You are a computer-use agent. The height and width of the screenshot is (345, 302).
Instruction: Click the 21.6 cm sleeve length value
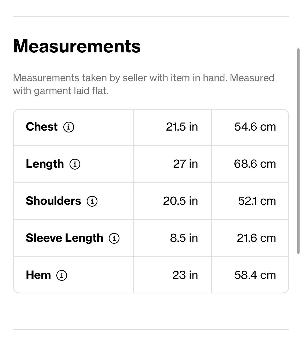coord(256,238)
